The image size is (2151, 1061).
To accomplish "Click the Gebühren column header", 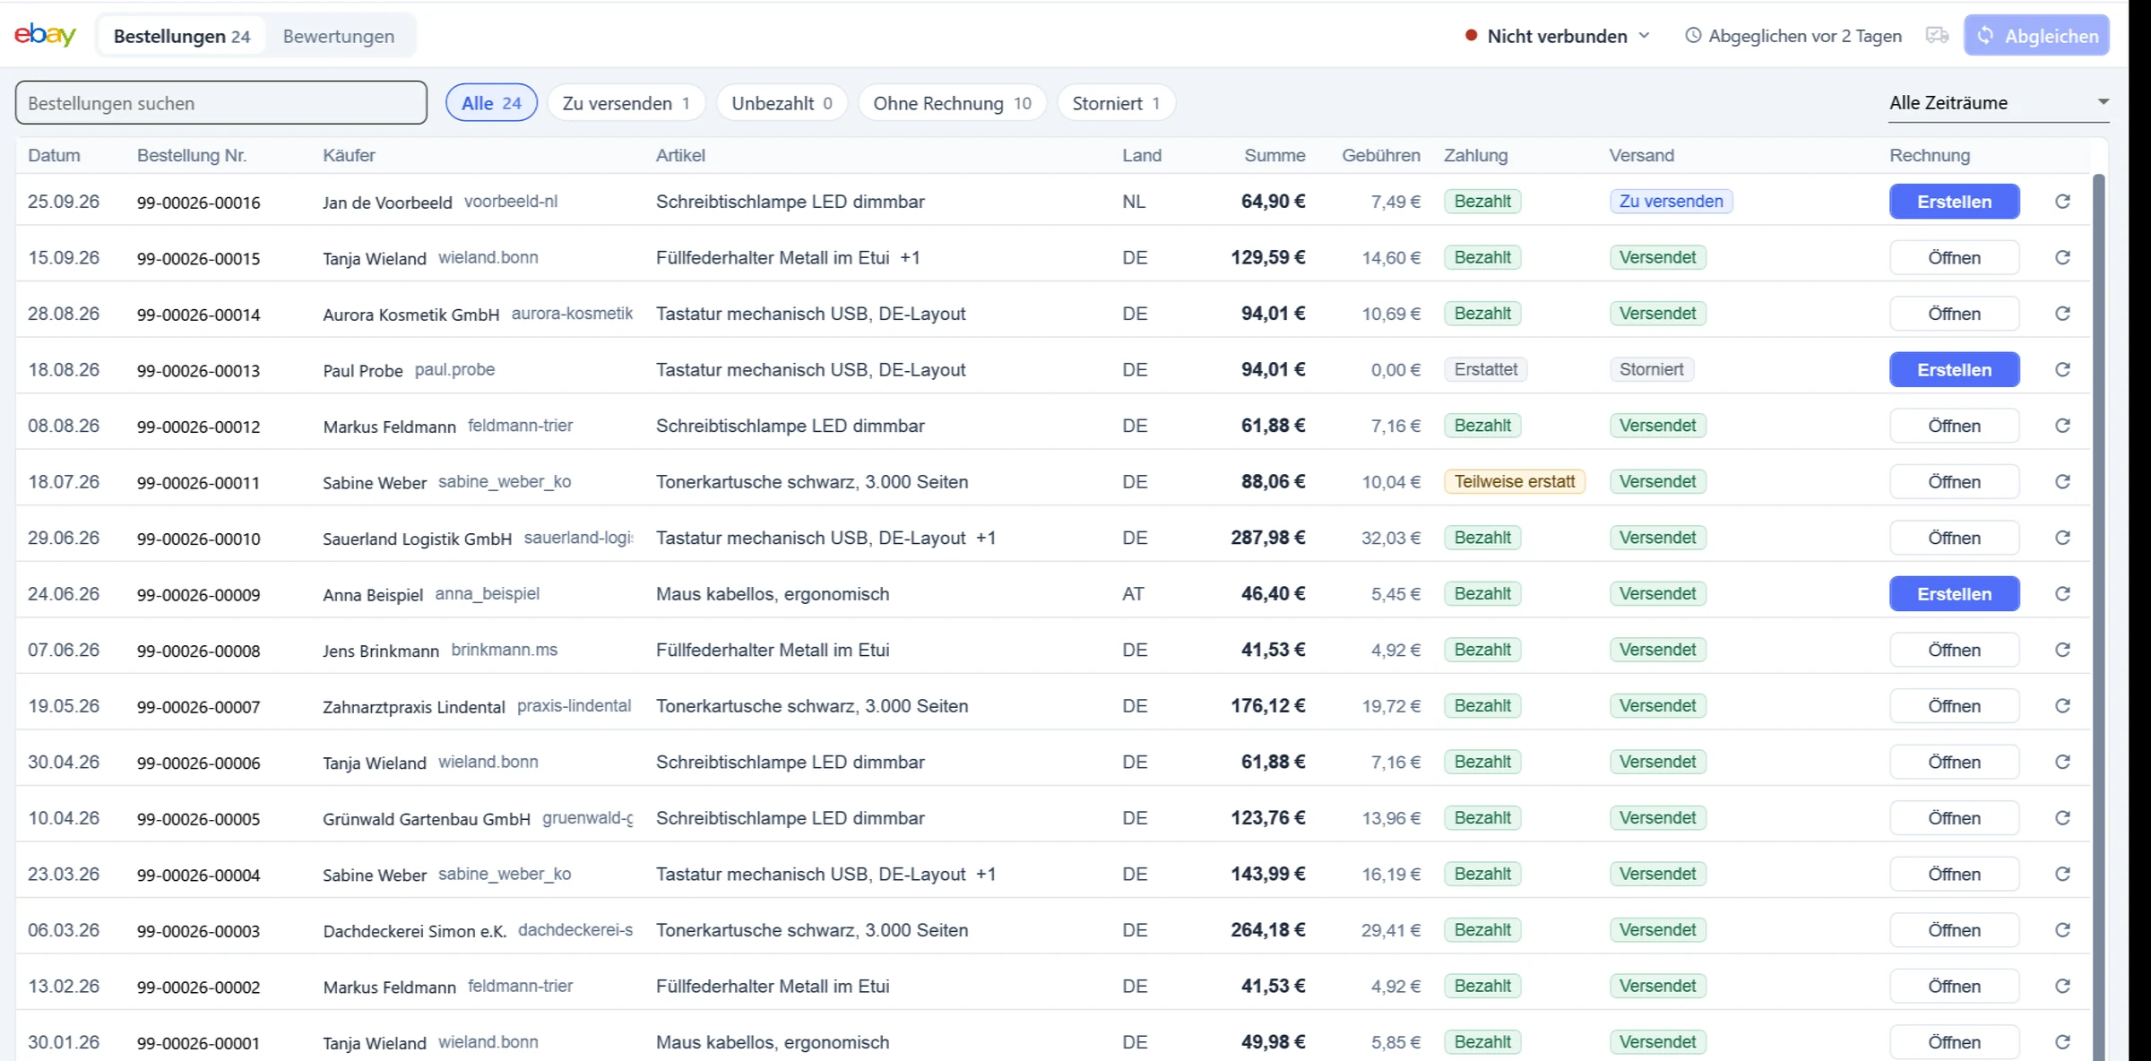I will pos(1381,155).
